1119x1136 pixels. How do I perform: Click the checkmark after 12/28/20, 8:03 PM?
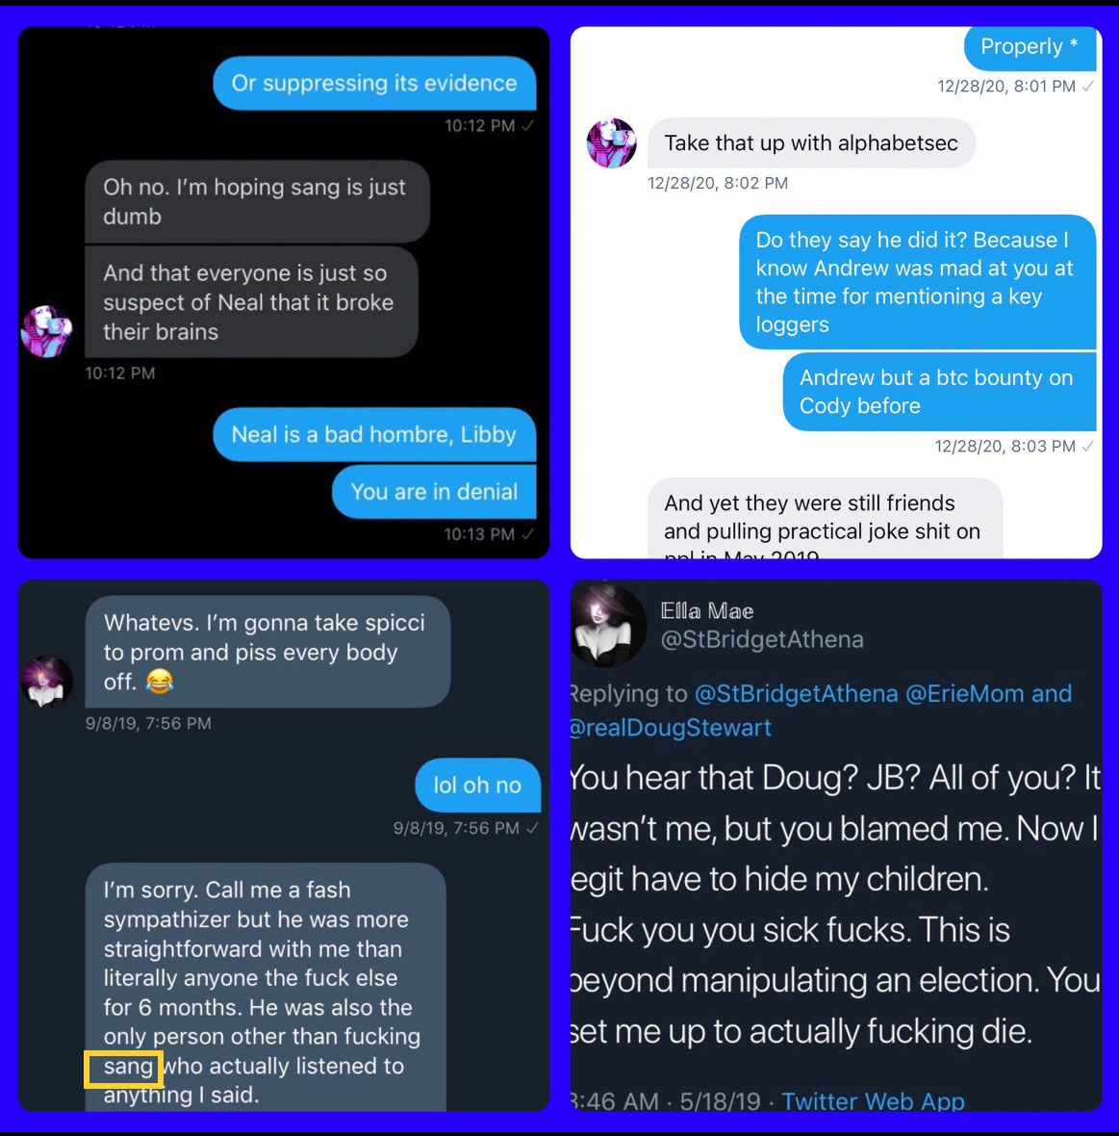1088,446
